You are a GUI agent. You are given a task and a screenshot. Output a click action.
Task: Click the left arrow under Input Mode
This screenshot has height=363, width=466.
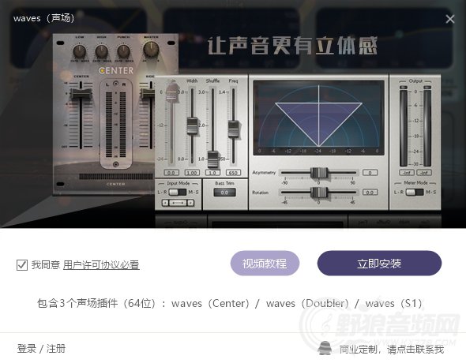click(166, 203)
